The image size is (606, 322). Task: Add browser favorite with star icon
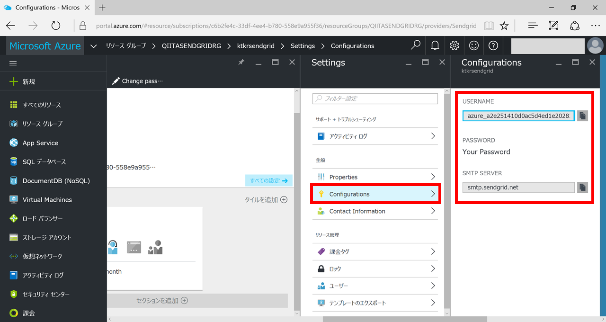tap(504, 26)
